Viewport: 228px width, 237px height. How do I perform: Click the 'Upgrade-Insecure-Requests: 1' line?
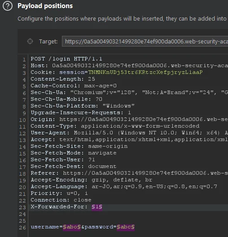click(x=81, y=112)
